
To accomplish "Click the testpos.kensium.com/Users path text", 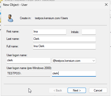I will pyautogui.click(x=51, y=18).
